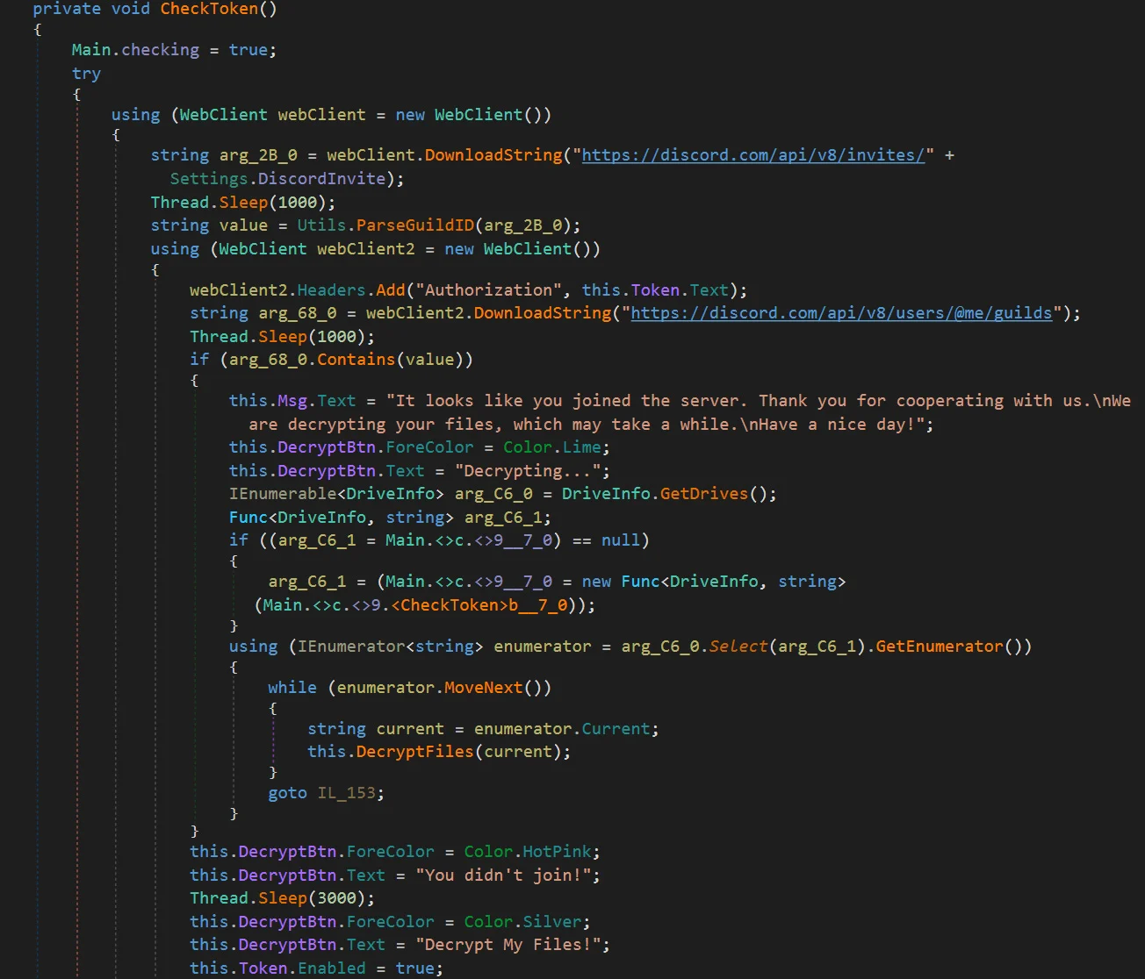Image resolution: width=1145 pixels, height=979 pixels.
Task: Select the 'GetDrives' method call
Action: pos(703,494)
